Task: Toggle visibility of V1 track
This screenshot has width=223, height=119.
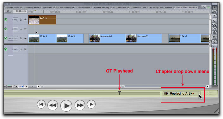Action: (6, 38)
